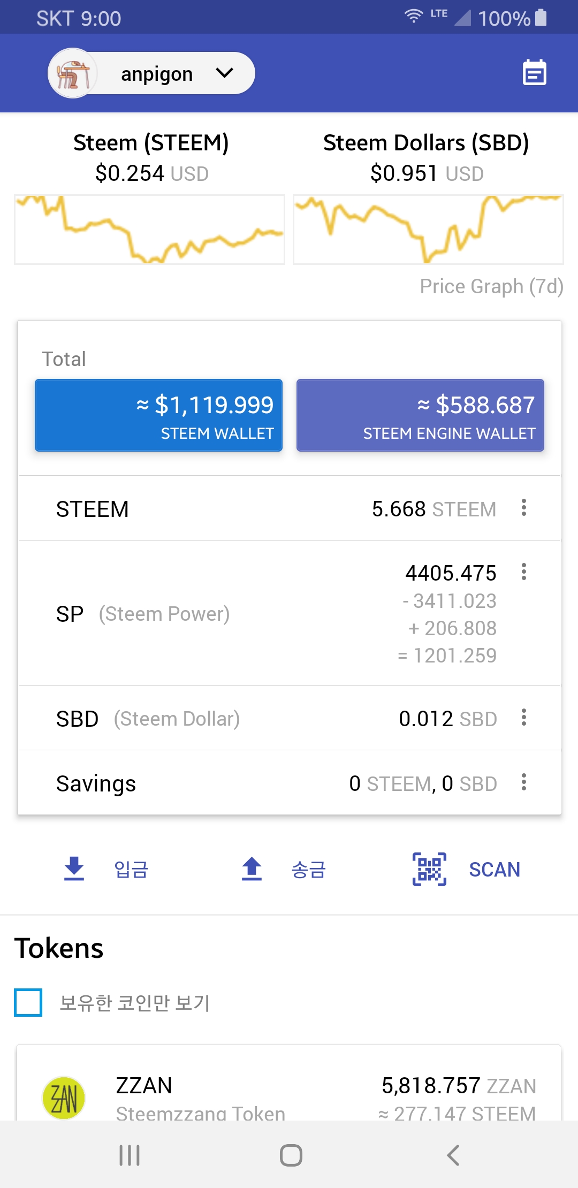Switch to the Steem Engine Wallet total

[420, 415]
